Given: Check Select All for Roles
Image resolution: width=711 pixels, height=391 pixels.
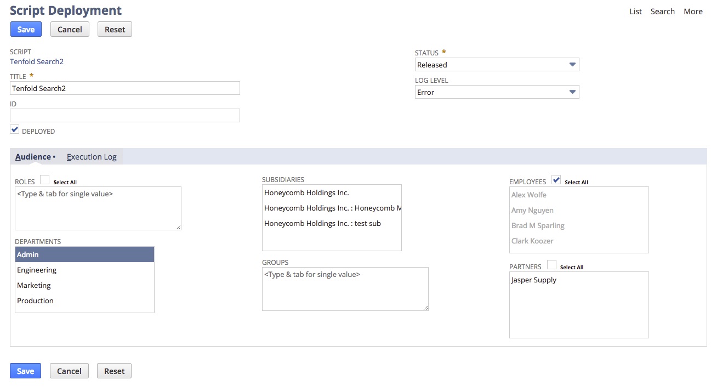Looking at the screenshot, I should (45, 180).
